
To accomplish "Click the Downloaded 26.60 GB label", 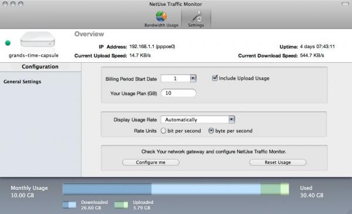I will 94,205.
